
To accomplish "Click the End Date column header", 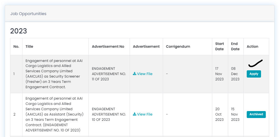I will pos(235,47).
